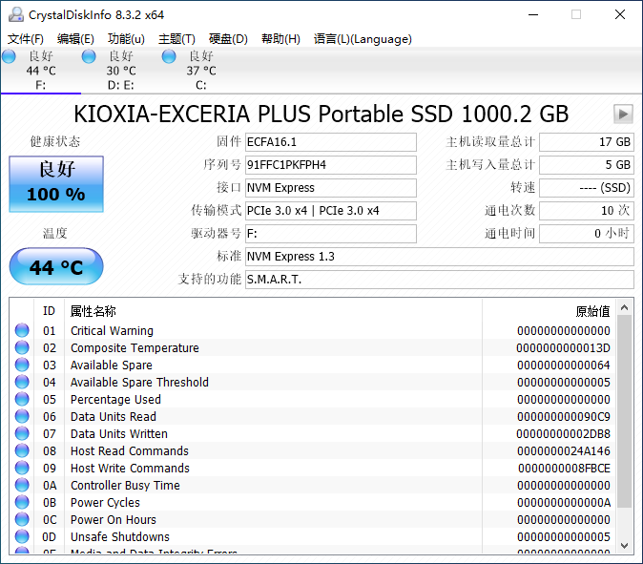The image size is (643, 564).
Task: Open the 帮助(H) menu
Action: pos(280,39)
